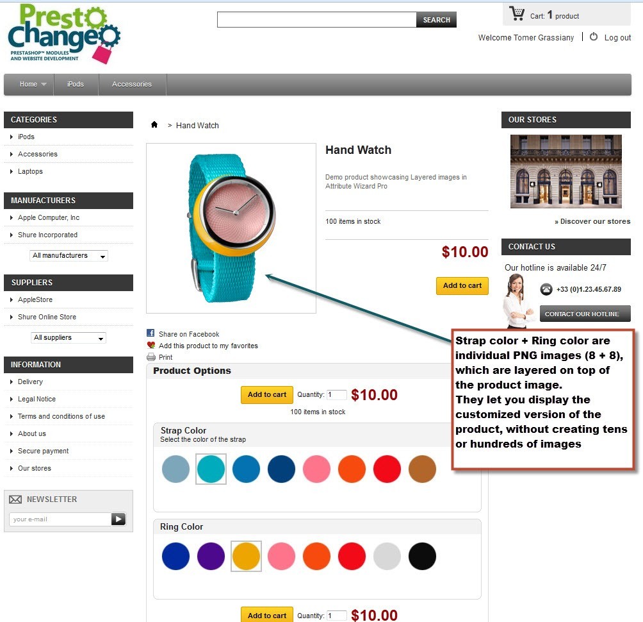
Task: Click the shopping cart icon
Action: click(x=517, y=13)
